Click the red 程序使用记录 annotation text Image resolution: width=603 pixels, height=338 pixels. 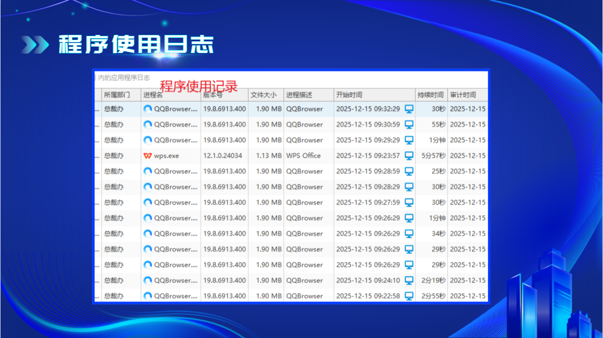tap(199, 86)
